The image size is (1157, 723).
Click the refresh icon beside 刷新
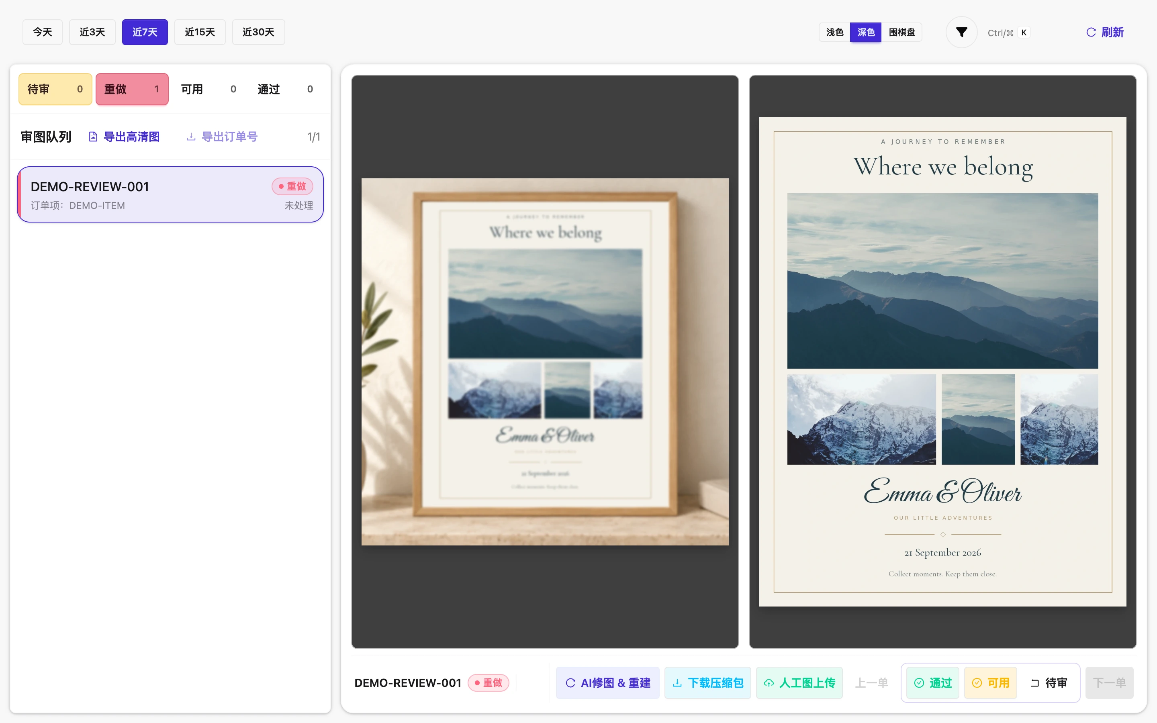[x=1091, y=32]
